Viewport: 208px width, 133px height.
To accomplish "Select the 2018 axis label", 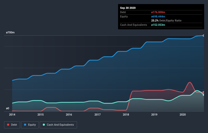I will coord(126,115).
